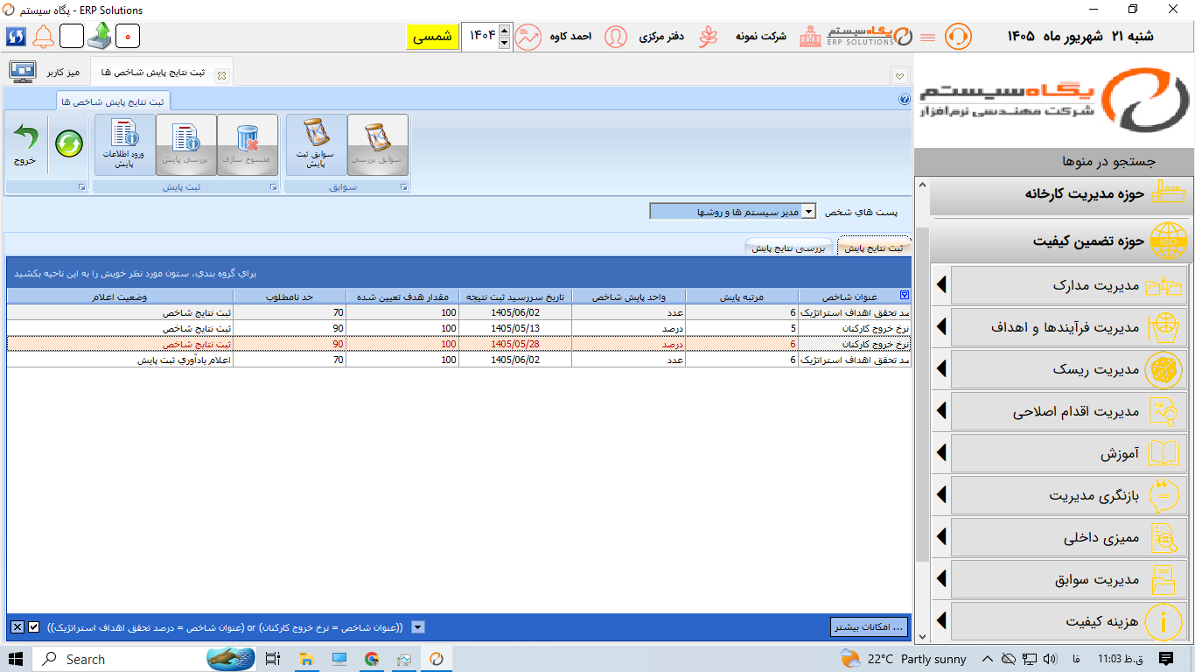This screenshot has height=672, width=1195.
Task: Open the پست های شخص dropdown
Action: 808,212
